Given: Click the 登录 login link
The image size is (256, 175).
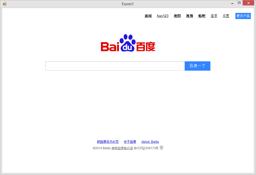Looking at the screenshot, I should [x=214, y=16].
